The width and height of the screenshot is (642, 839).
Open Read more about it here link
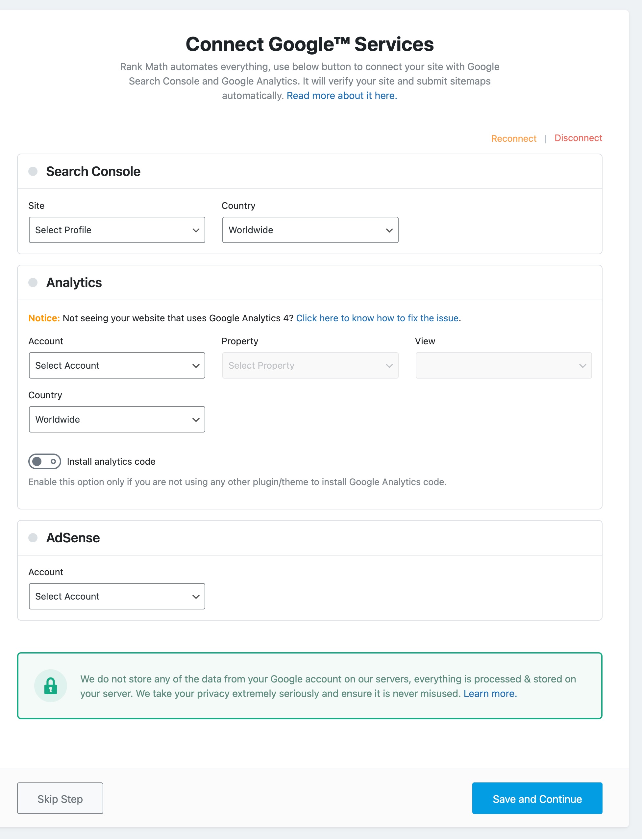pyautogui.click(x=342, y=95)
